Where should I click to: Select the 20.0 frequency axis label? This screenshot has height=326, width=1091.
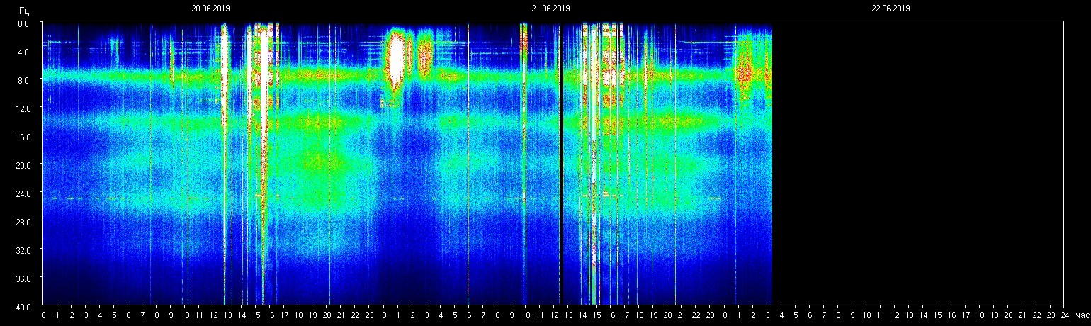click(23, 164)
